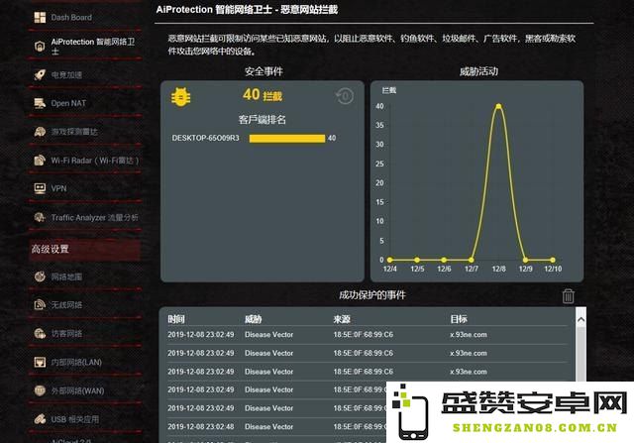
Task: Click the 成功保护的事件 heading
Action: coord(372,295)
